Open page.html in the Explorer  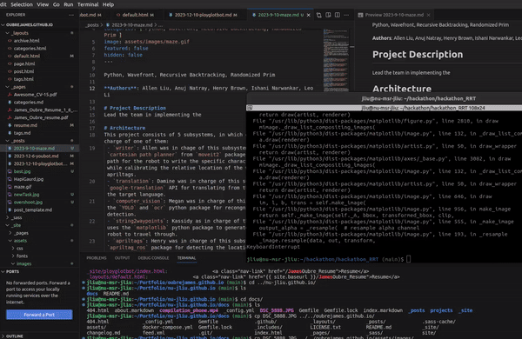click(24, 63)
